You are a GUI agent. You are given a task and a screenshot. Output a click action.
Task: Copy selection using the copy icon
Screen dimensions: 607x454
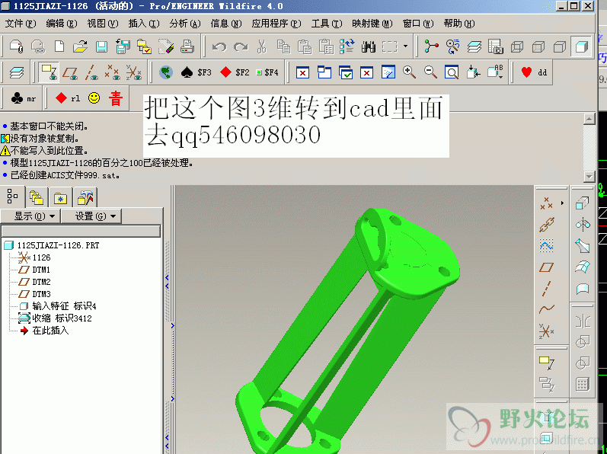pyautogui.click(x=283, y=46)
